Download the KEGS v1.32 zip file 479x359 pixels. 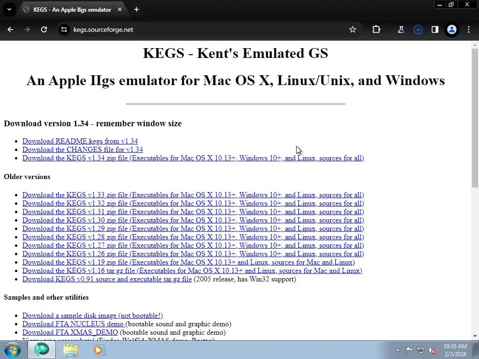(x=193, y=203)
